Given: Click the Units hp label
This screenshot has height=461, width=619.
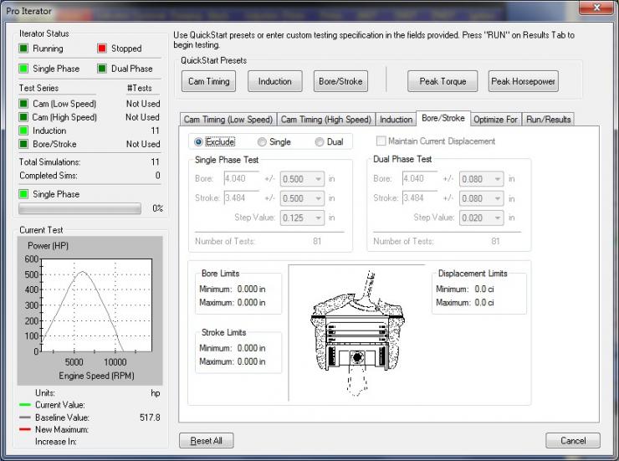Looking at the screenshot, I should tap(156, 393).
